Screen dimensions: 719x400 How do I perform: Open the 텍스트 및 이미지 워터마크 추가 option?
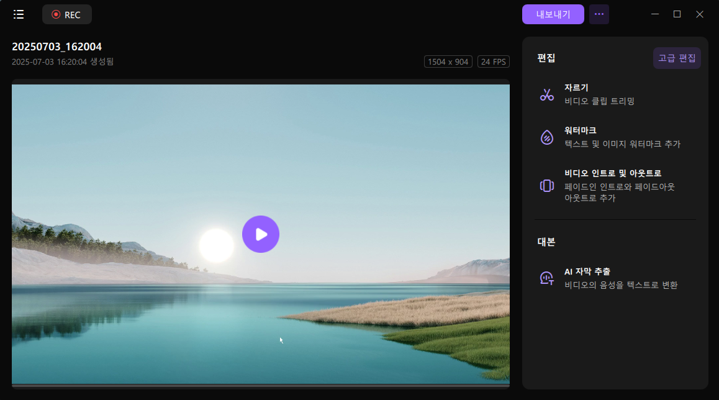[622, 144]
